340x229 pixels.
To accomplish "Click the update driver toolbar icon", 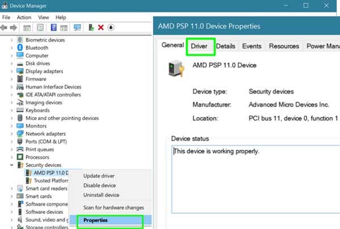I will pyautogui.click(x=91, y=28).
